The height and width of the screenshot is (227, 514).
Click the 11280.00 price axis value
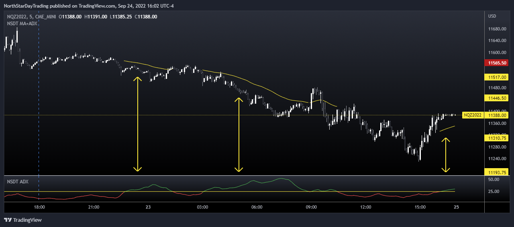tap(496, 147)
